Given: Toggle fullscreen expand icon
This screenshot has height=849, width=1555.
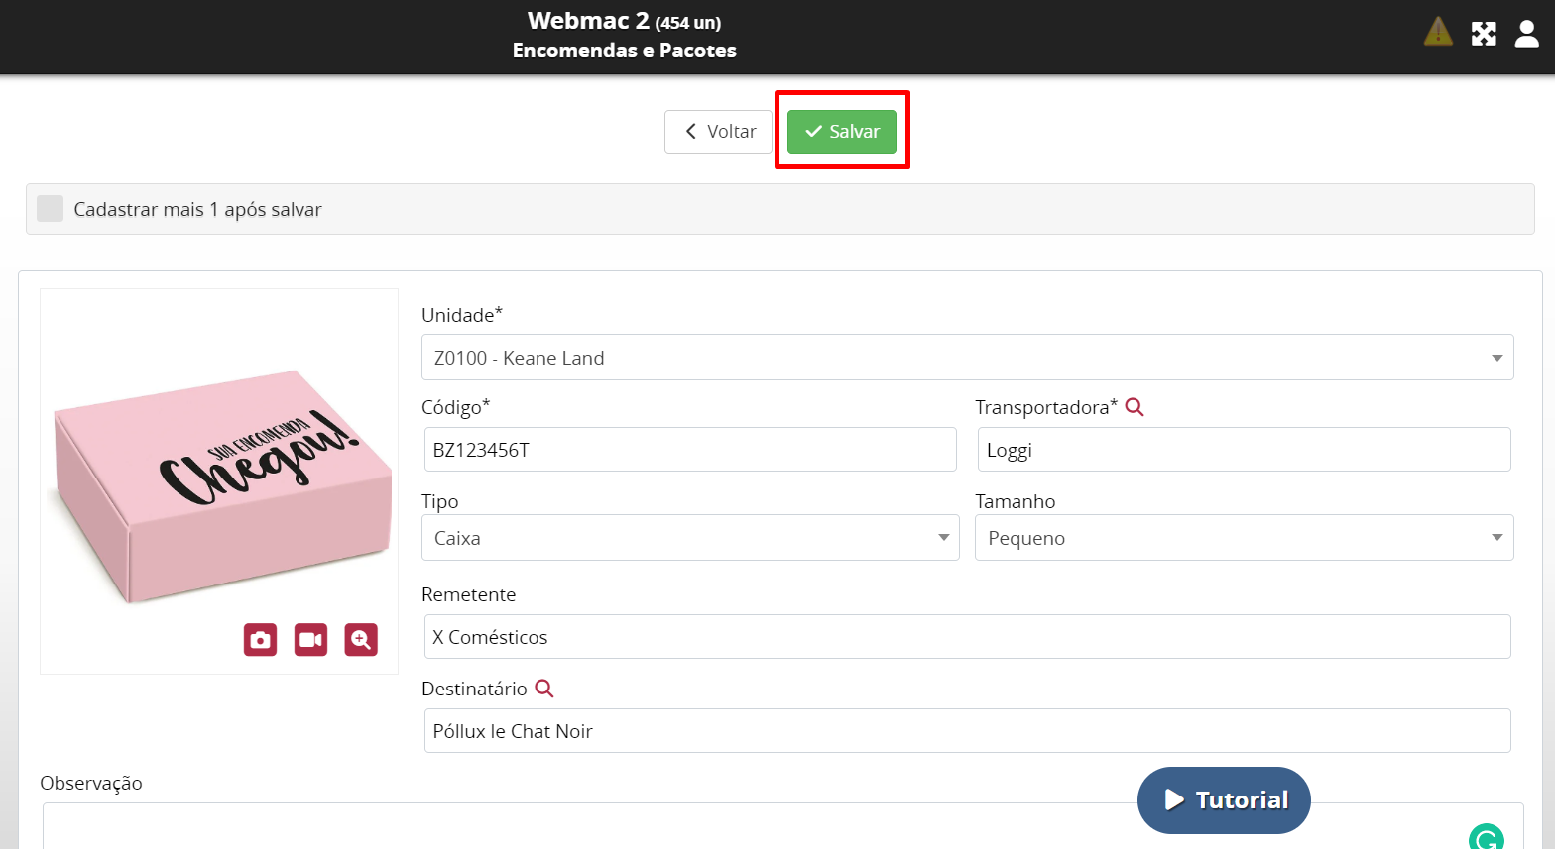Looking at the screenshot, I should point(1484,34).
